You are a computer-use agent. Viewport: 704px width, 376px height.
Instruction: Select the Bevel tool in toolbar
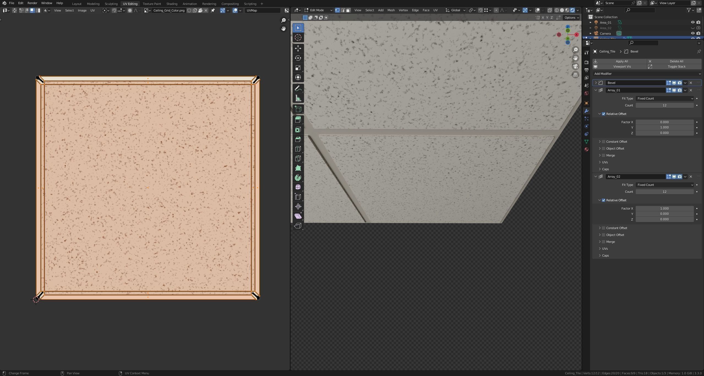pyautogui.click(x=298, y=139)
